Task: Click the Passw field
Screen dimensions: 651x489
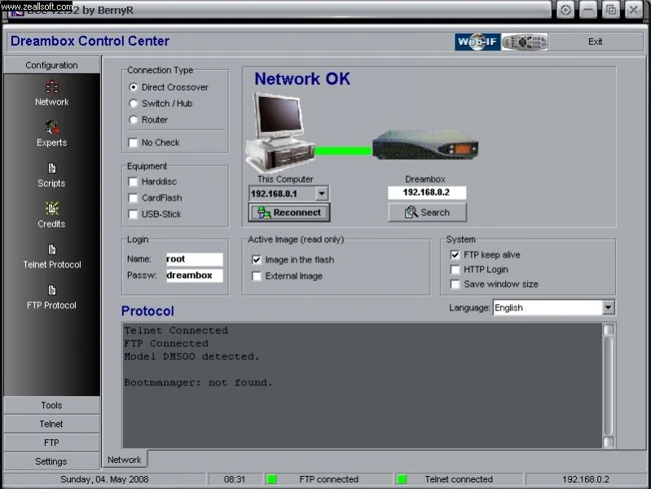Action: 194,275
